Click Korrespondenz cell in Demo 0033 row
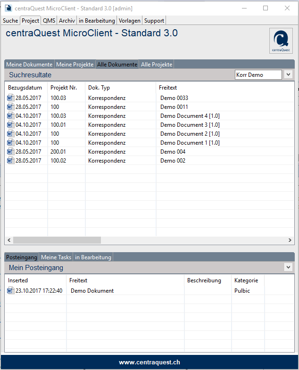Viewport: 299px width, 370px height. pos(107,98)
